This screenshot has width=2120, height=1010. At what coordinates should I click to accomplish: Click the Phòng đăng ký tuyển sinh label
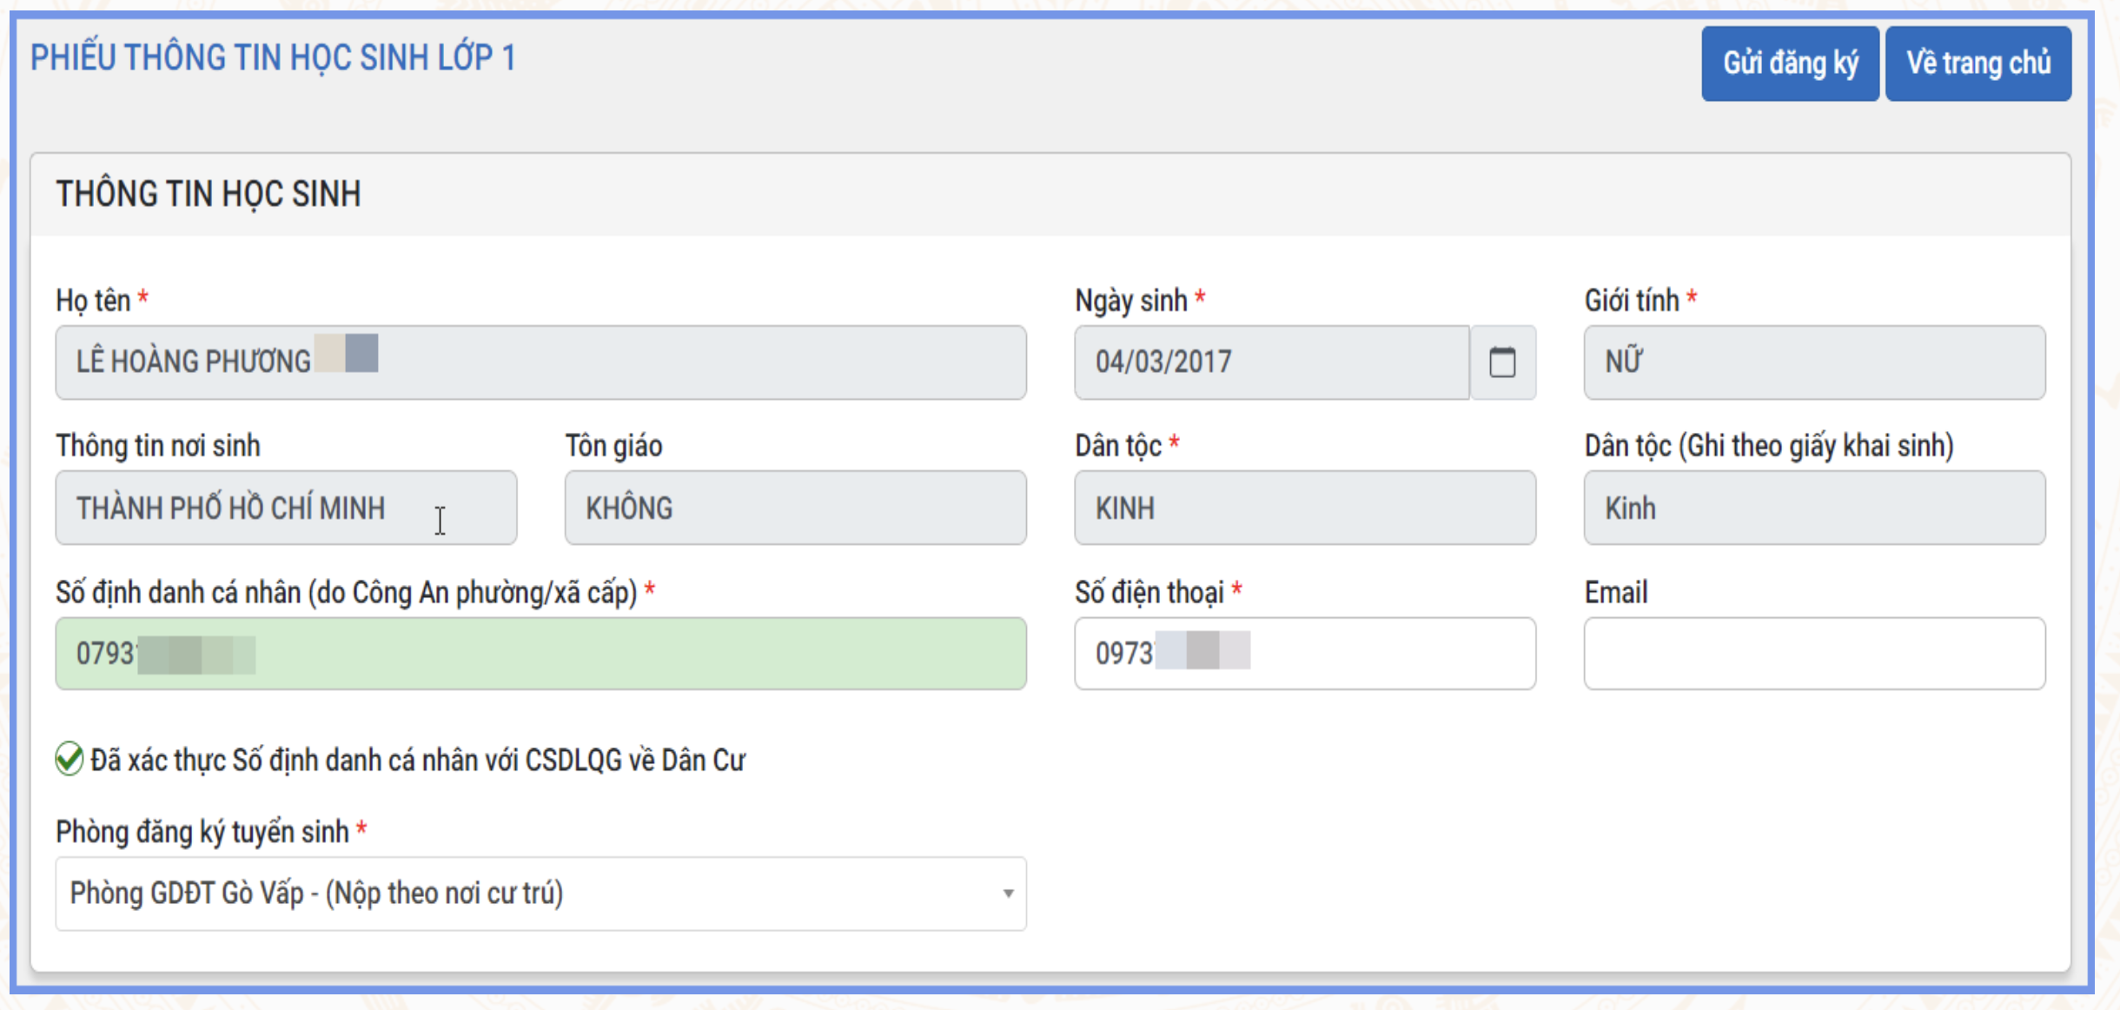point(202,832)
